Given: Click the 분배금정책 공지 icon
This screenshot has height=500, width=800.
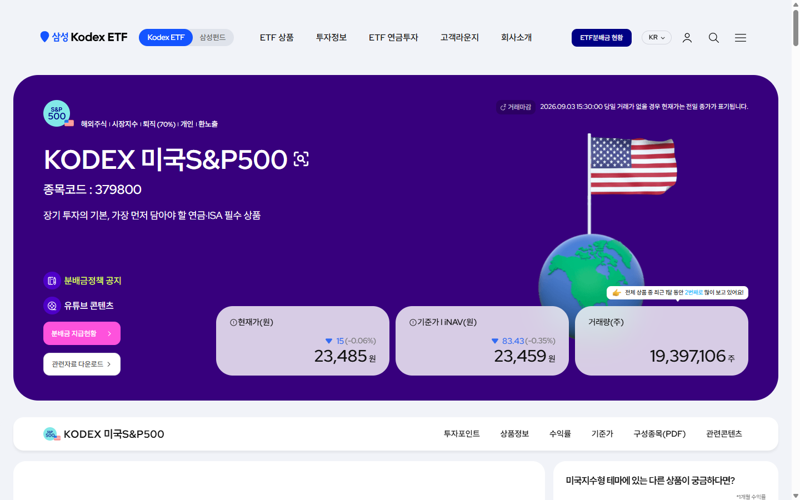Looking at the screenshot, I should [x=52, y=281].
